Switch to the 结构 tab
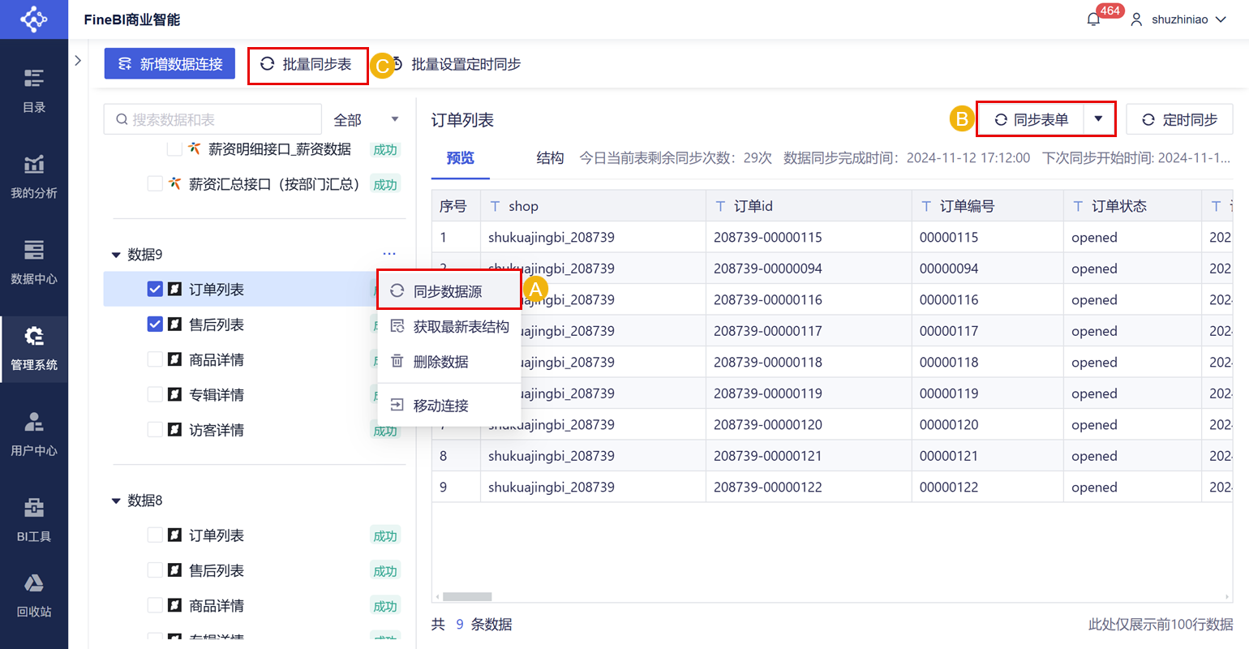The width and height of the screenshot is (1249, 649). (x=550, y=158)
